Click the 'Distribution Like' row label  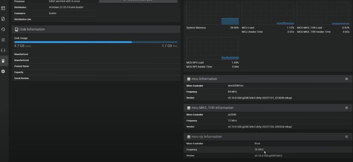pos(23,19)
